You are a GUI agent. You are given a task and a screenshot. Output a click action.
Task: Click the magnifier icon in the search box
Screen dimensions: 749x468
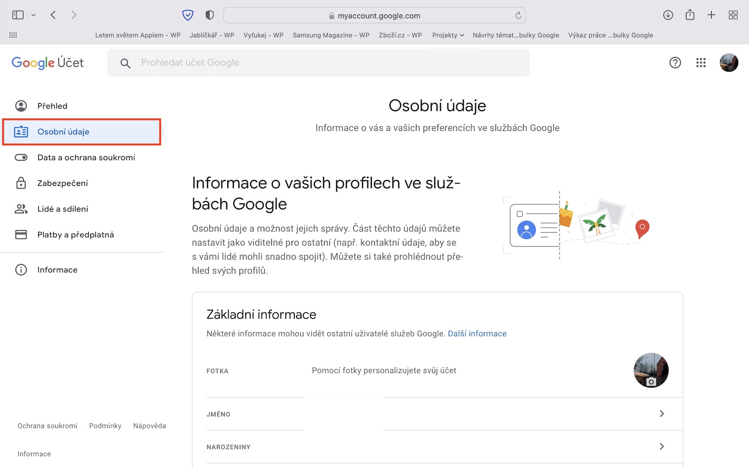coord(126,63)
